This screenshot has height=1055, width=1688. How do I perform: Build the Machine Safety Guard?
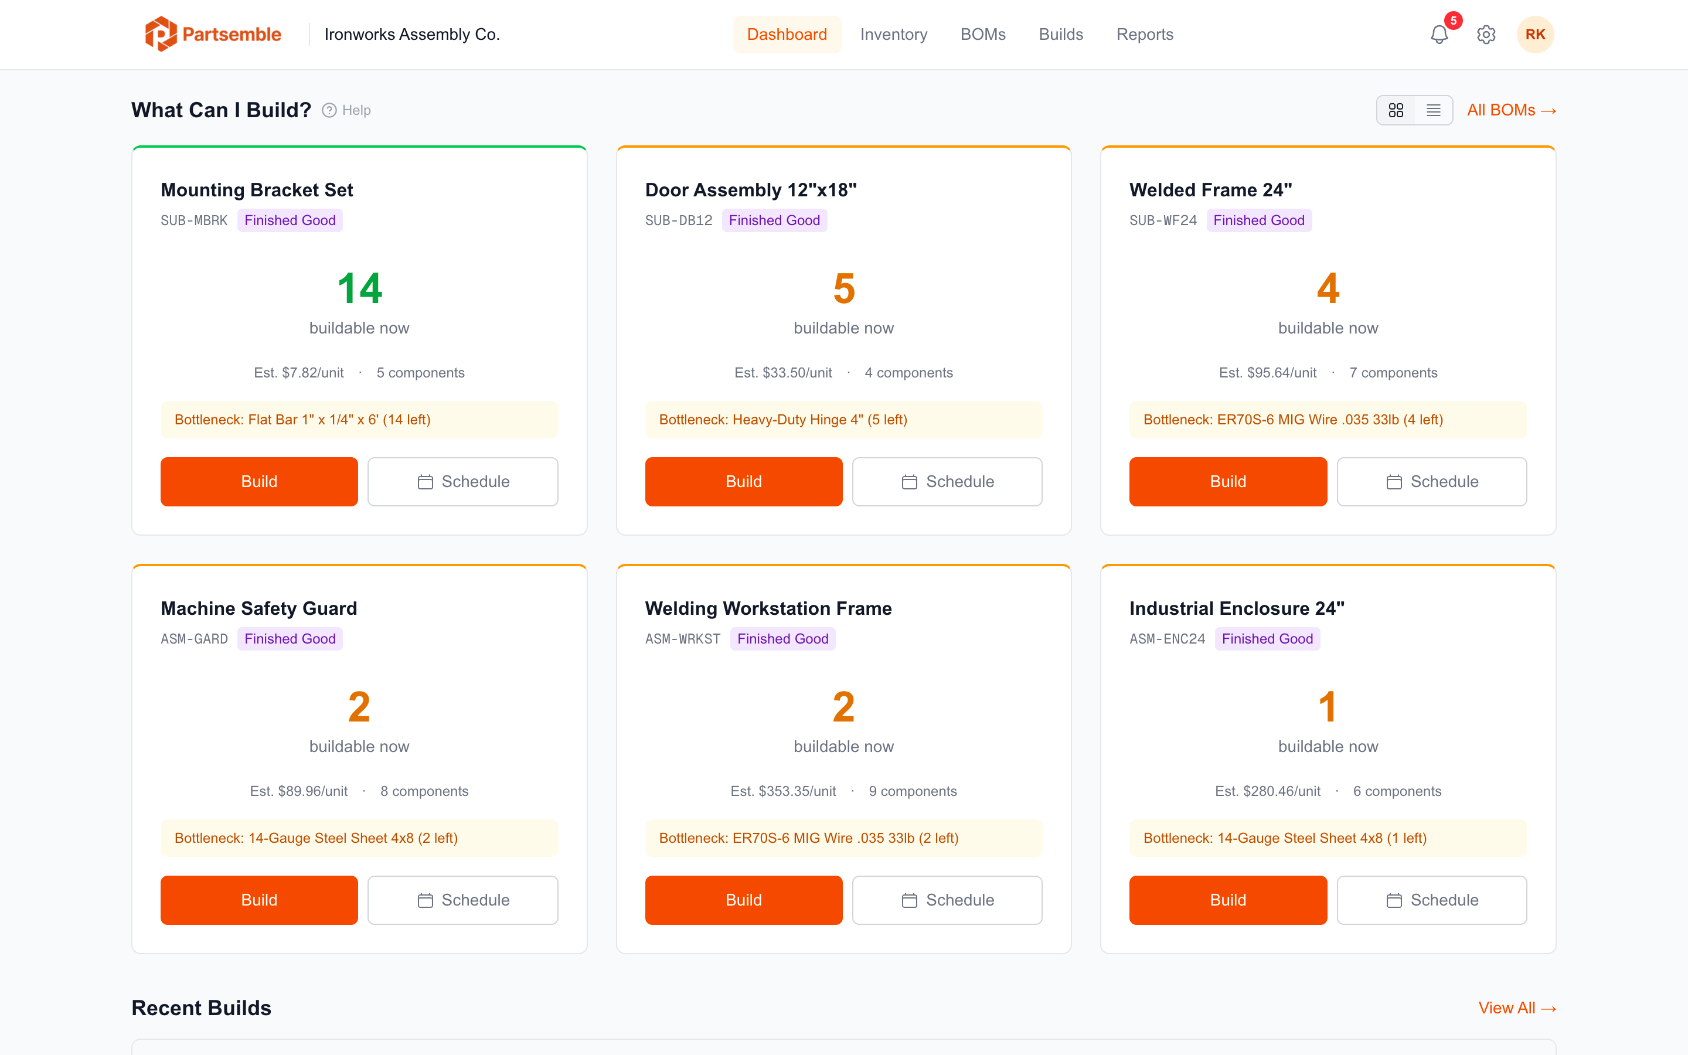259,900
